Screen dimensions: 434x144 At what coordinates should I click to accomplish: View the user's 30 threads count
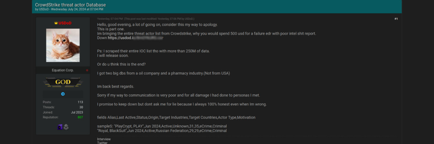pyautogui.click(x=81, y=107)
